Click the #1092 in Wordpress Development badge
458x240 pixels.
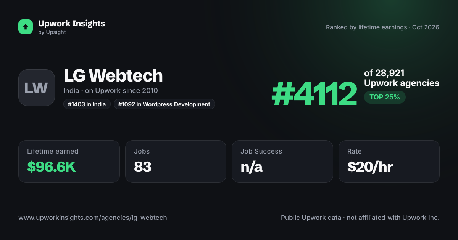164,104
